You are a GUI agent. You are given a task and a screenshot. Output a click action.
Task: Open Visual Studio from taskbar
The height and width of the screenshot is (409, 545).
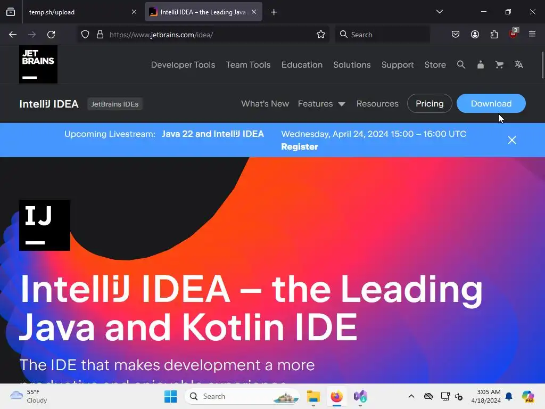click(360, 396)
